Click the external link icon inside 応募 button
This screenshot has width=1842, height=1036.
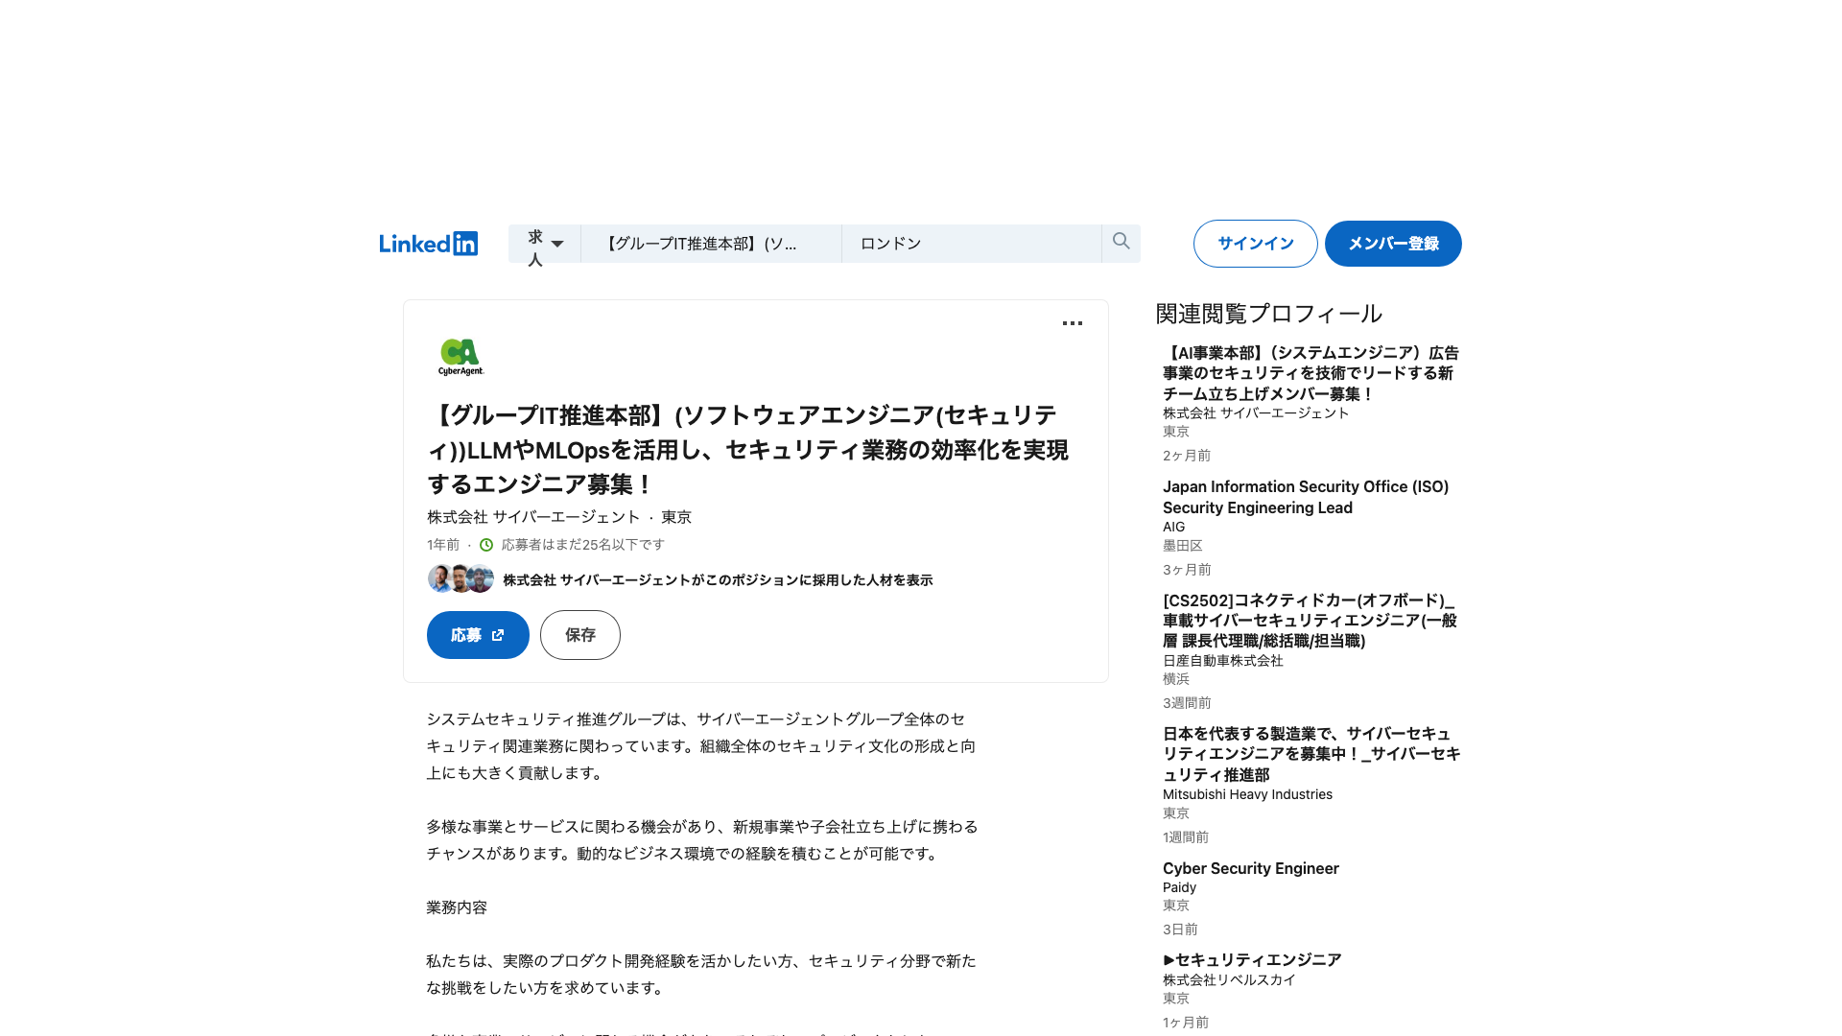tap(498, 635)
